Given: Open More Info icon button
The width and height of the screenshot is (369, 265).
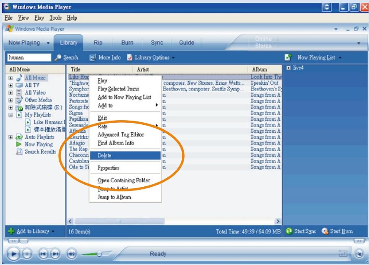Looking at the screenshot, I should tap(93, 57).
